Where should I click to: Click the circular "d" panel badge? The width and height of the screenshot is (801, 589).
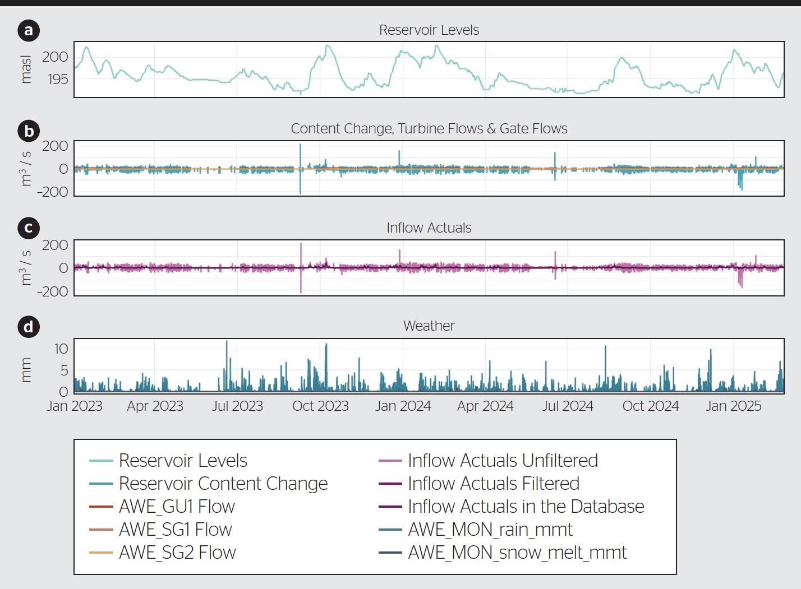29,327
